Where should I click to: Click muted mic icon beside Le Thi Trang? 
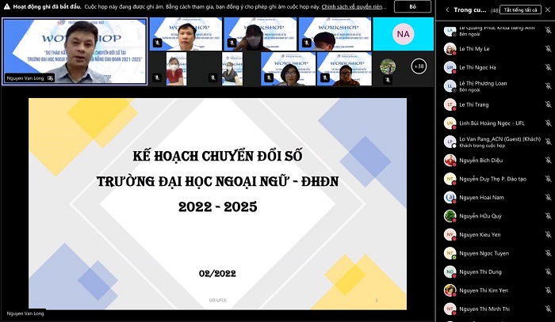point(548,104)
